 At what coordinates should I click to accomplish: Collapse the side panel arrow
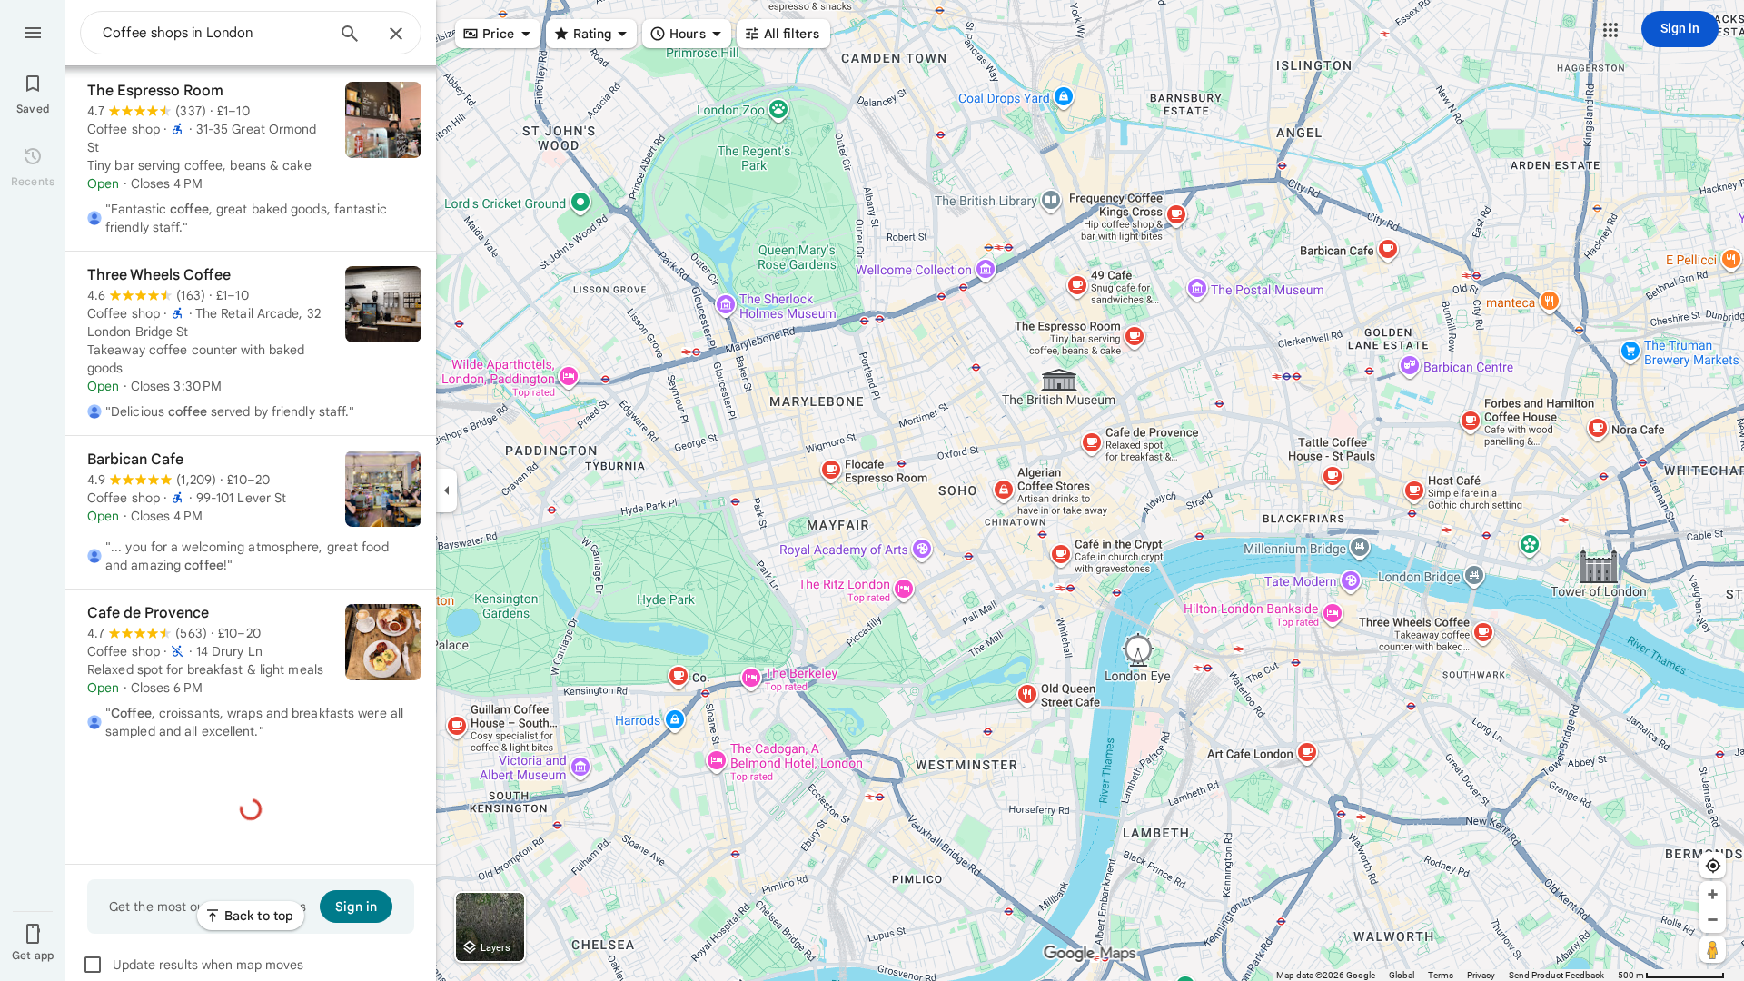[446, 490]
